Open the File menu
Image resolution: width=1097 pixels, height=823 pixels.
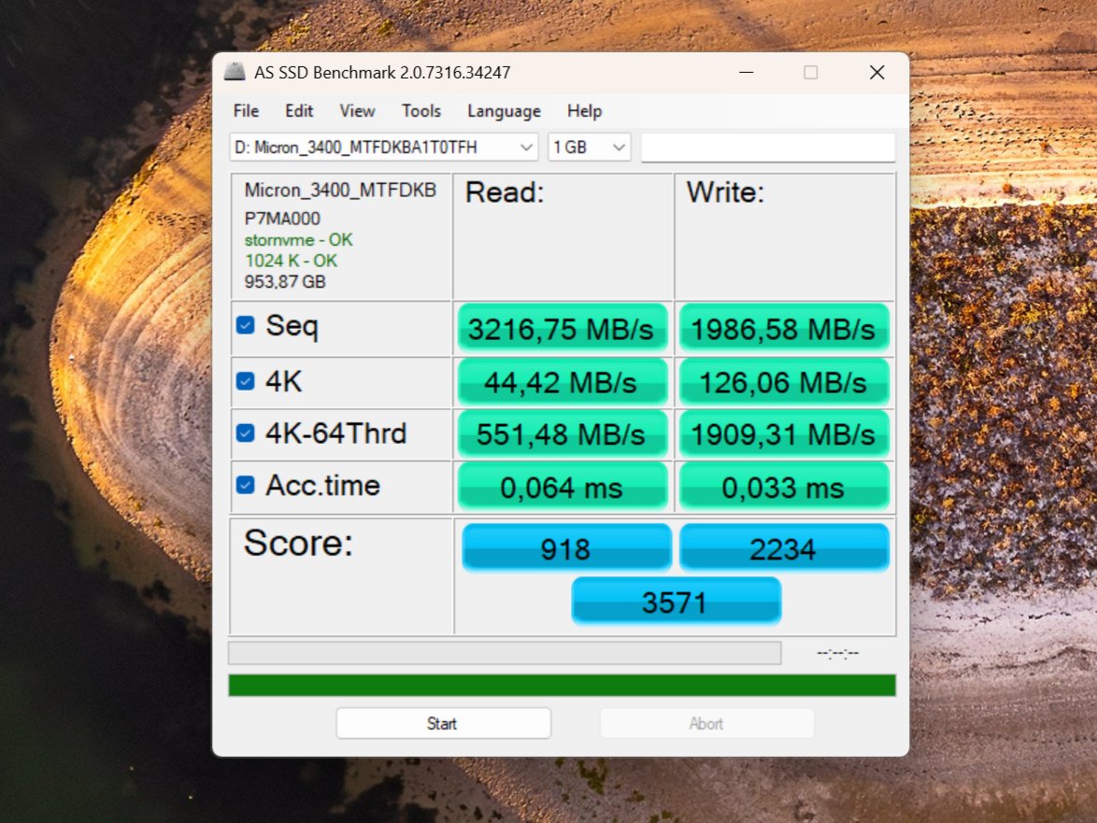[x=246, y=111]
